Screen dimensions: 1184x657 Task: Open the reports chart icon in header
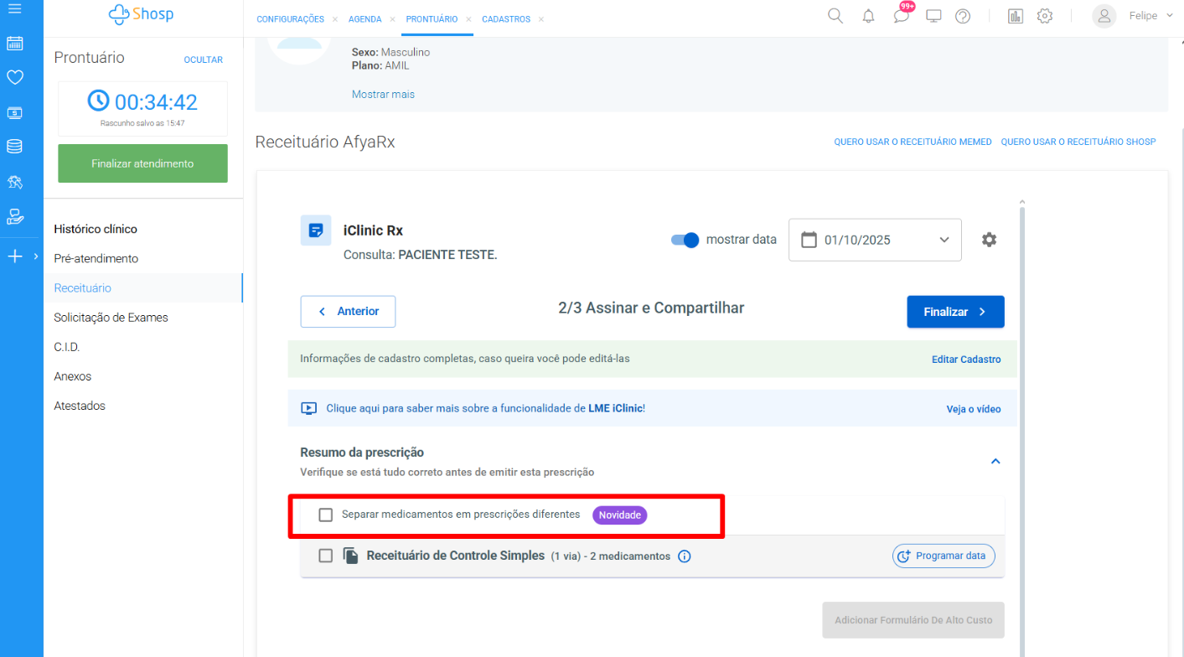click(1015, 16)
